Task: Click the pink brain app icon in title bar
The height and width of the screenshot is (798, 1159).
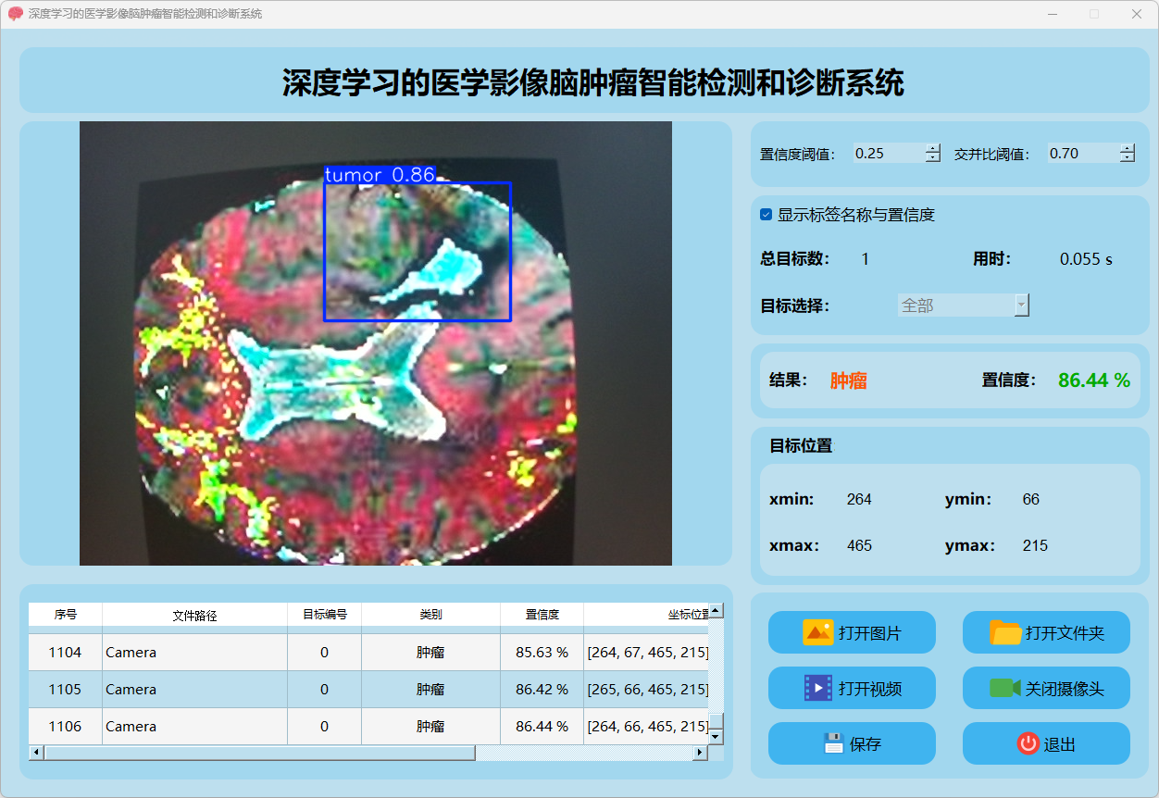Action: click(15, 14)
